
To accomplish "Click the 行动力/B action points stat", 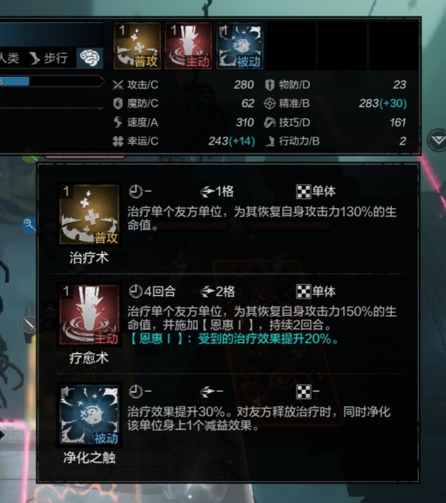I will [335, 141].
